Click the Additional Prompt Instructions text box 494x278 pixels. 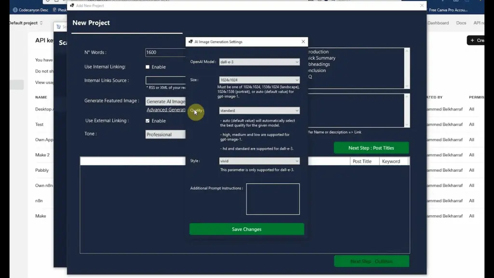(x=273, y=198)
